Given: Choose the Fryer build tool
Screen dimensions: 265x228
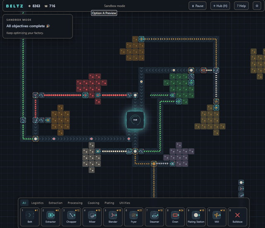Looking at the screenshot, I should [x=134, y=217].
